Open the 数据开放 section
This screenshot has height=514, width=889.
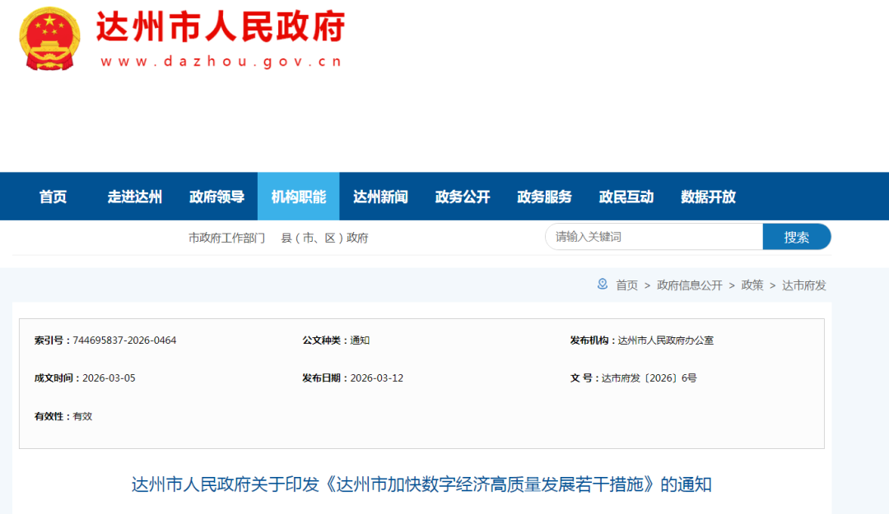click(708, 196)
